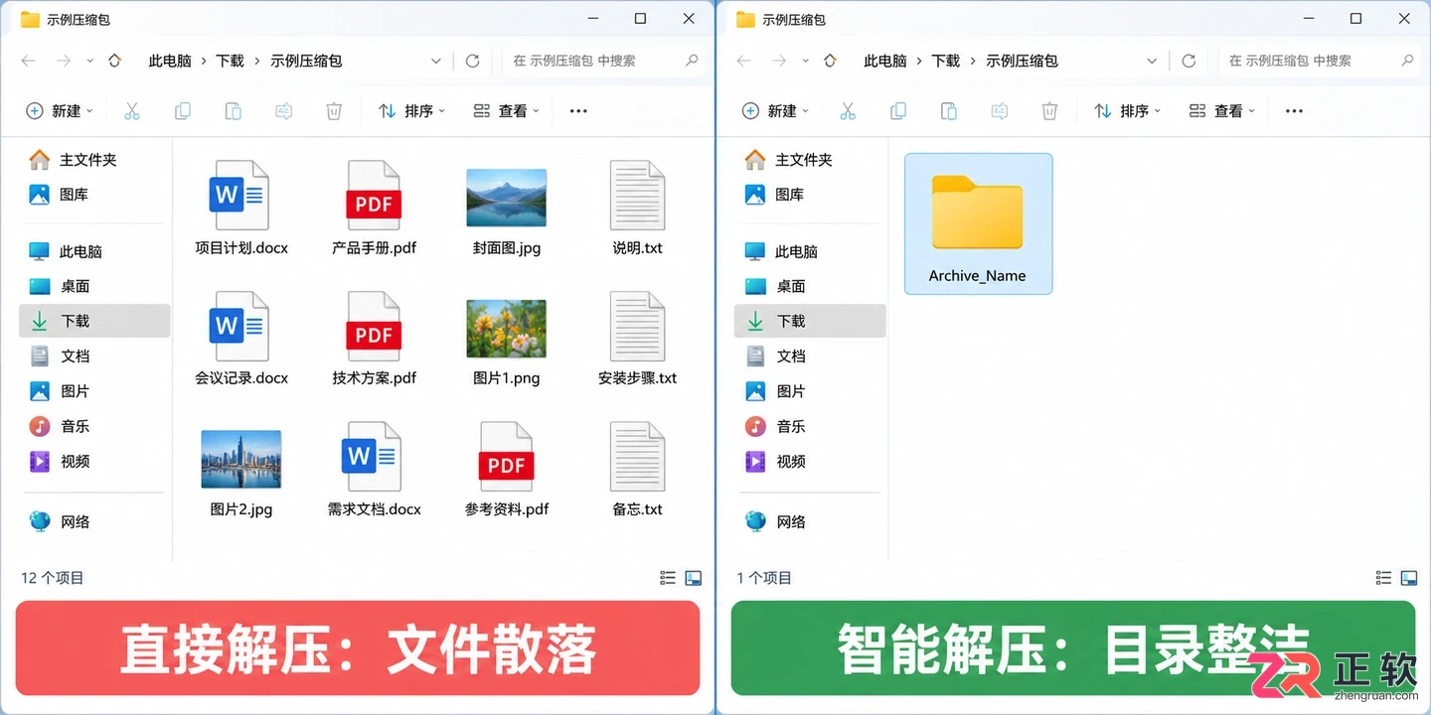Expand address bar history in right window
Image resolution: width=1431 pixels, height=715 pixels.
pos(1152,62)
